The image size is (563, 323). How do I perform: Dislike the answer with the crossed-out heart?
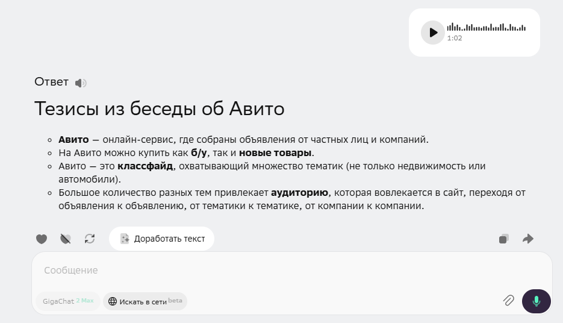click(66, 239)
